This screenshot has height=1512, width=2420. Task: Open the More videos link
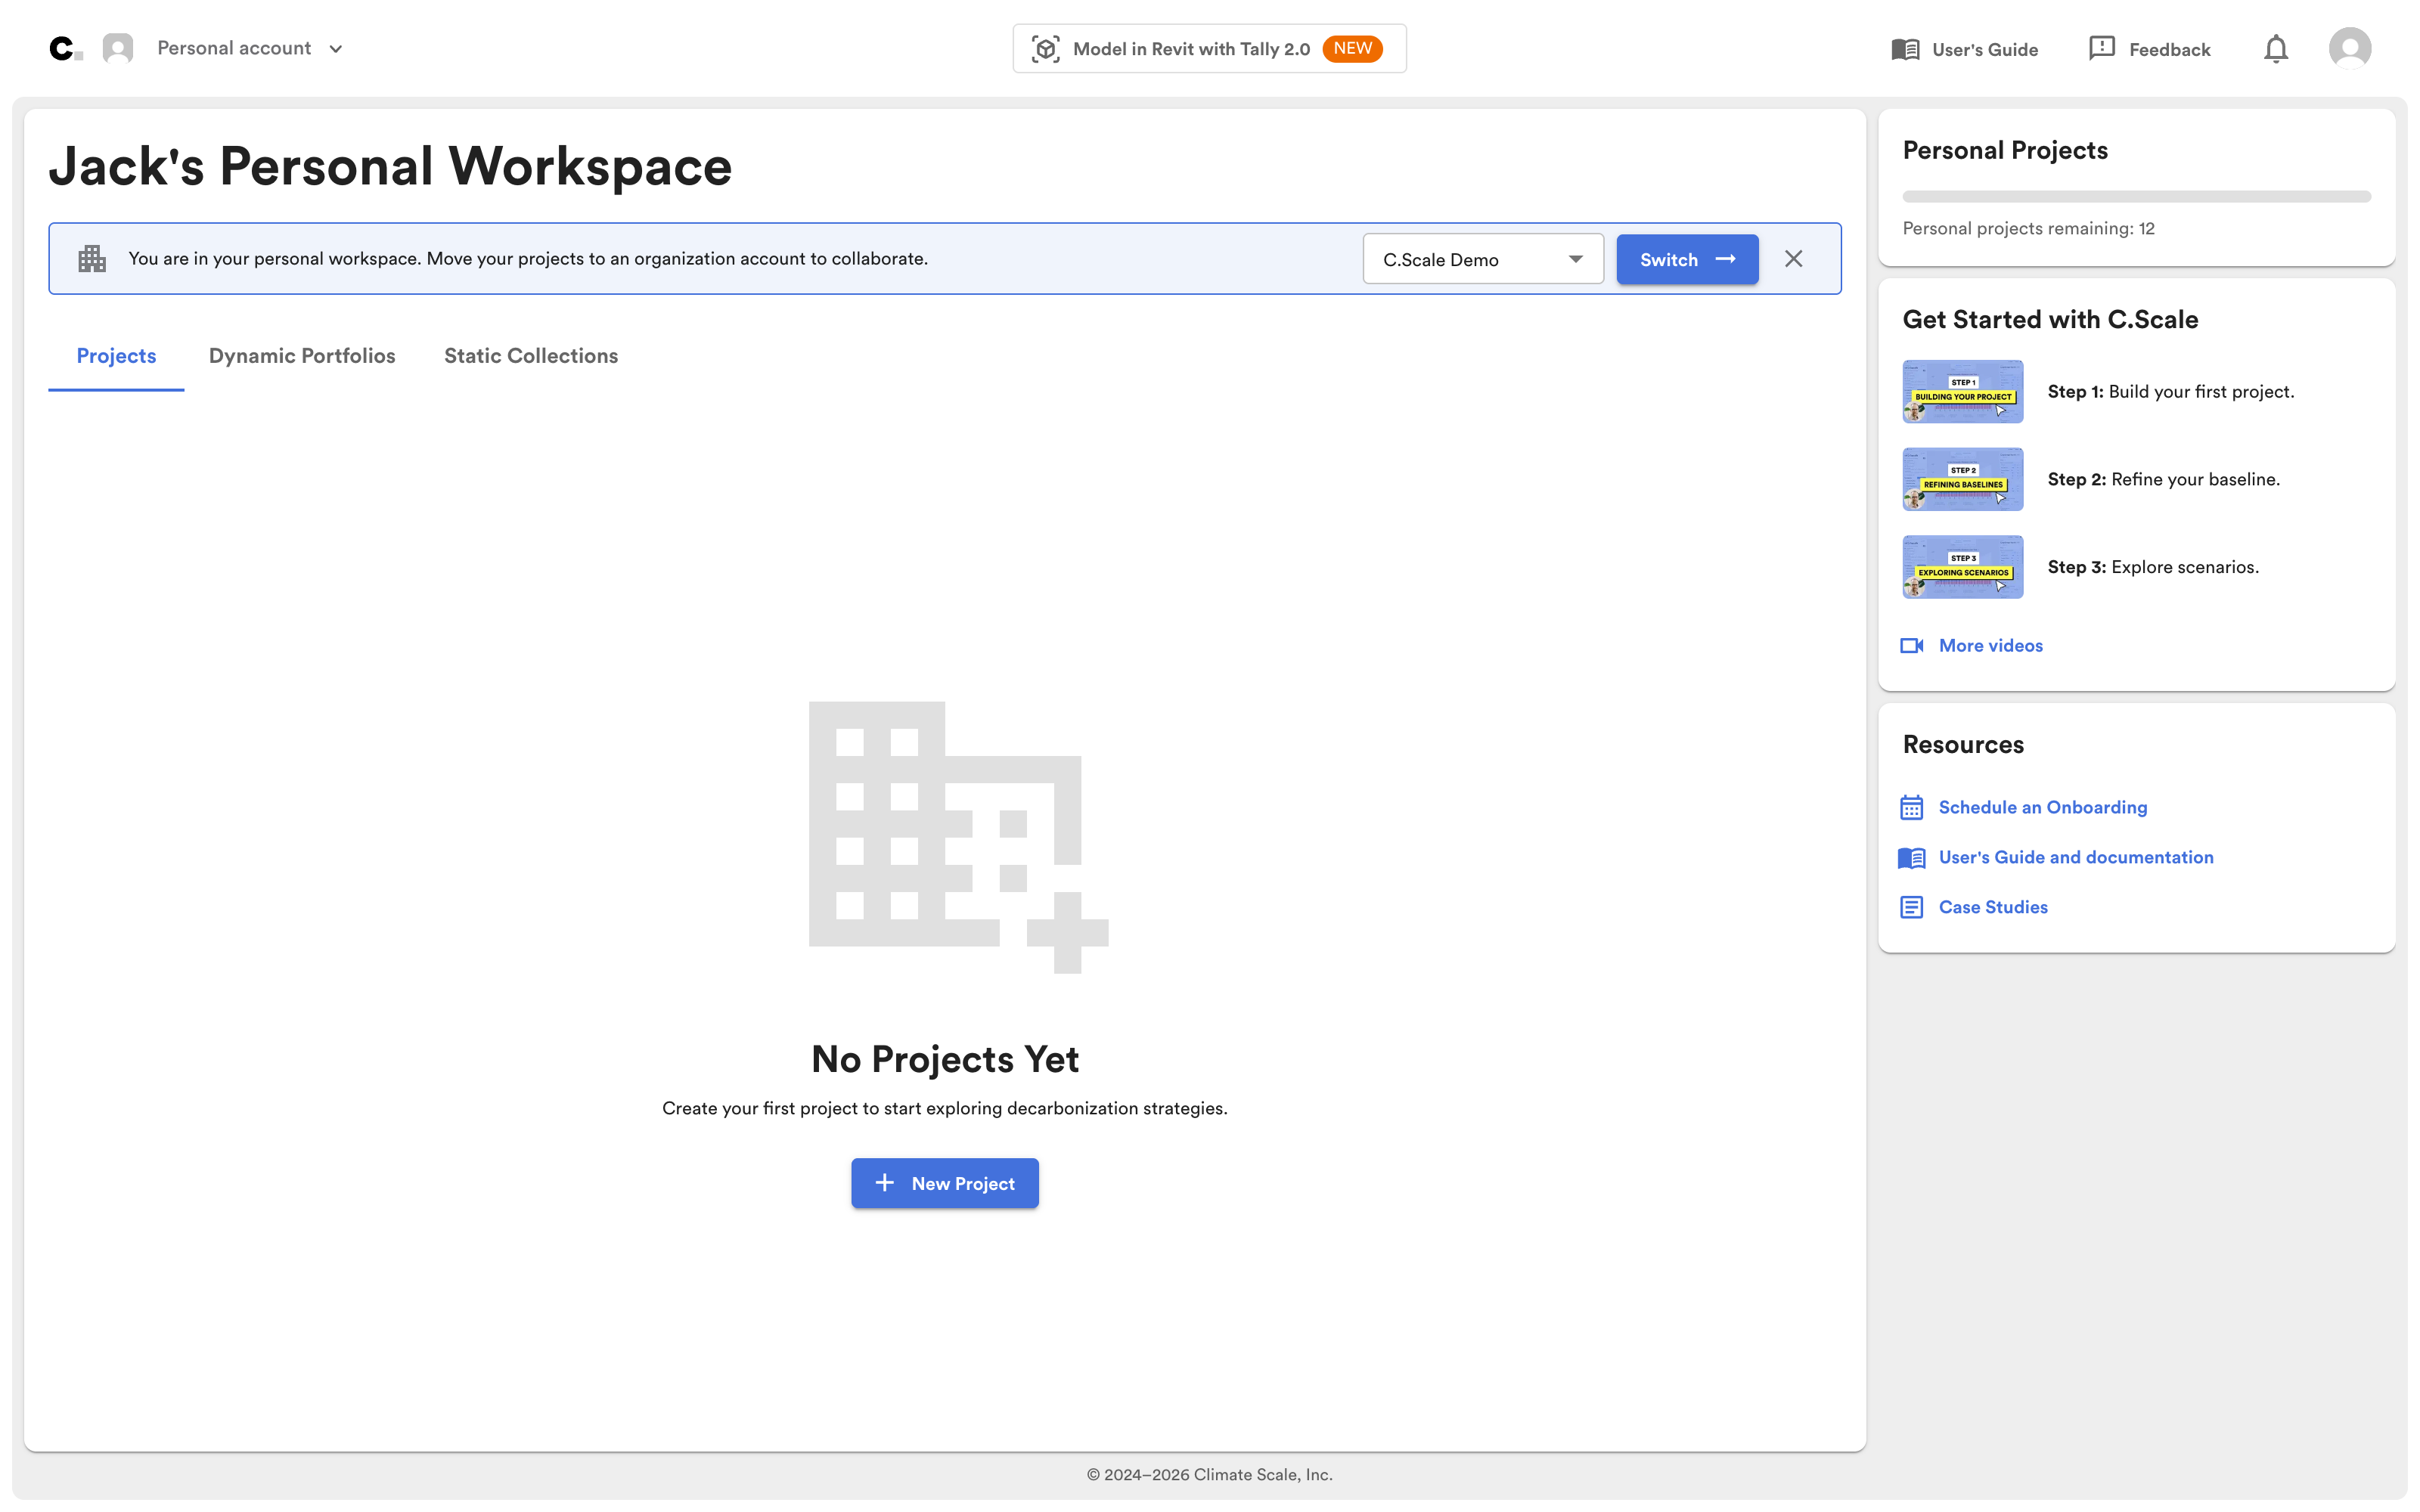(x=1990, y=646)
